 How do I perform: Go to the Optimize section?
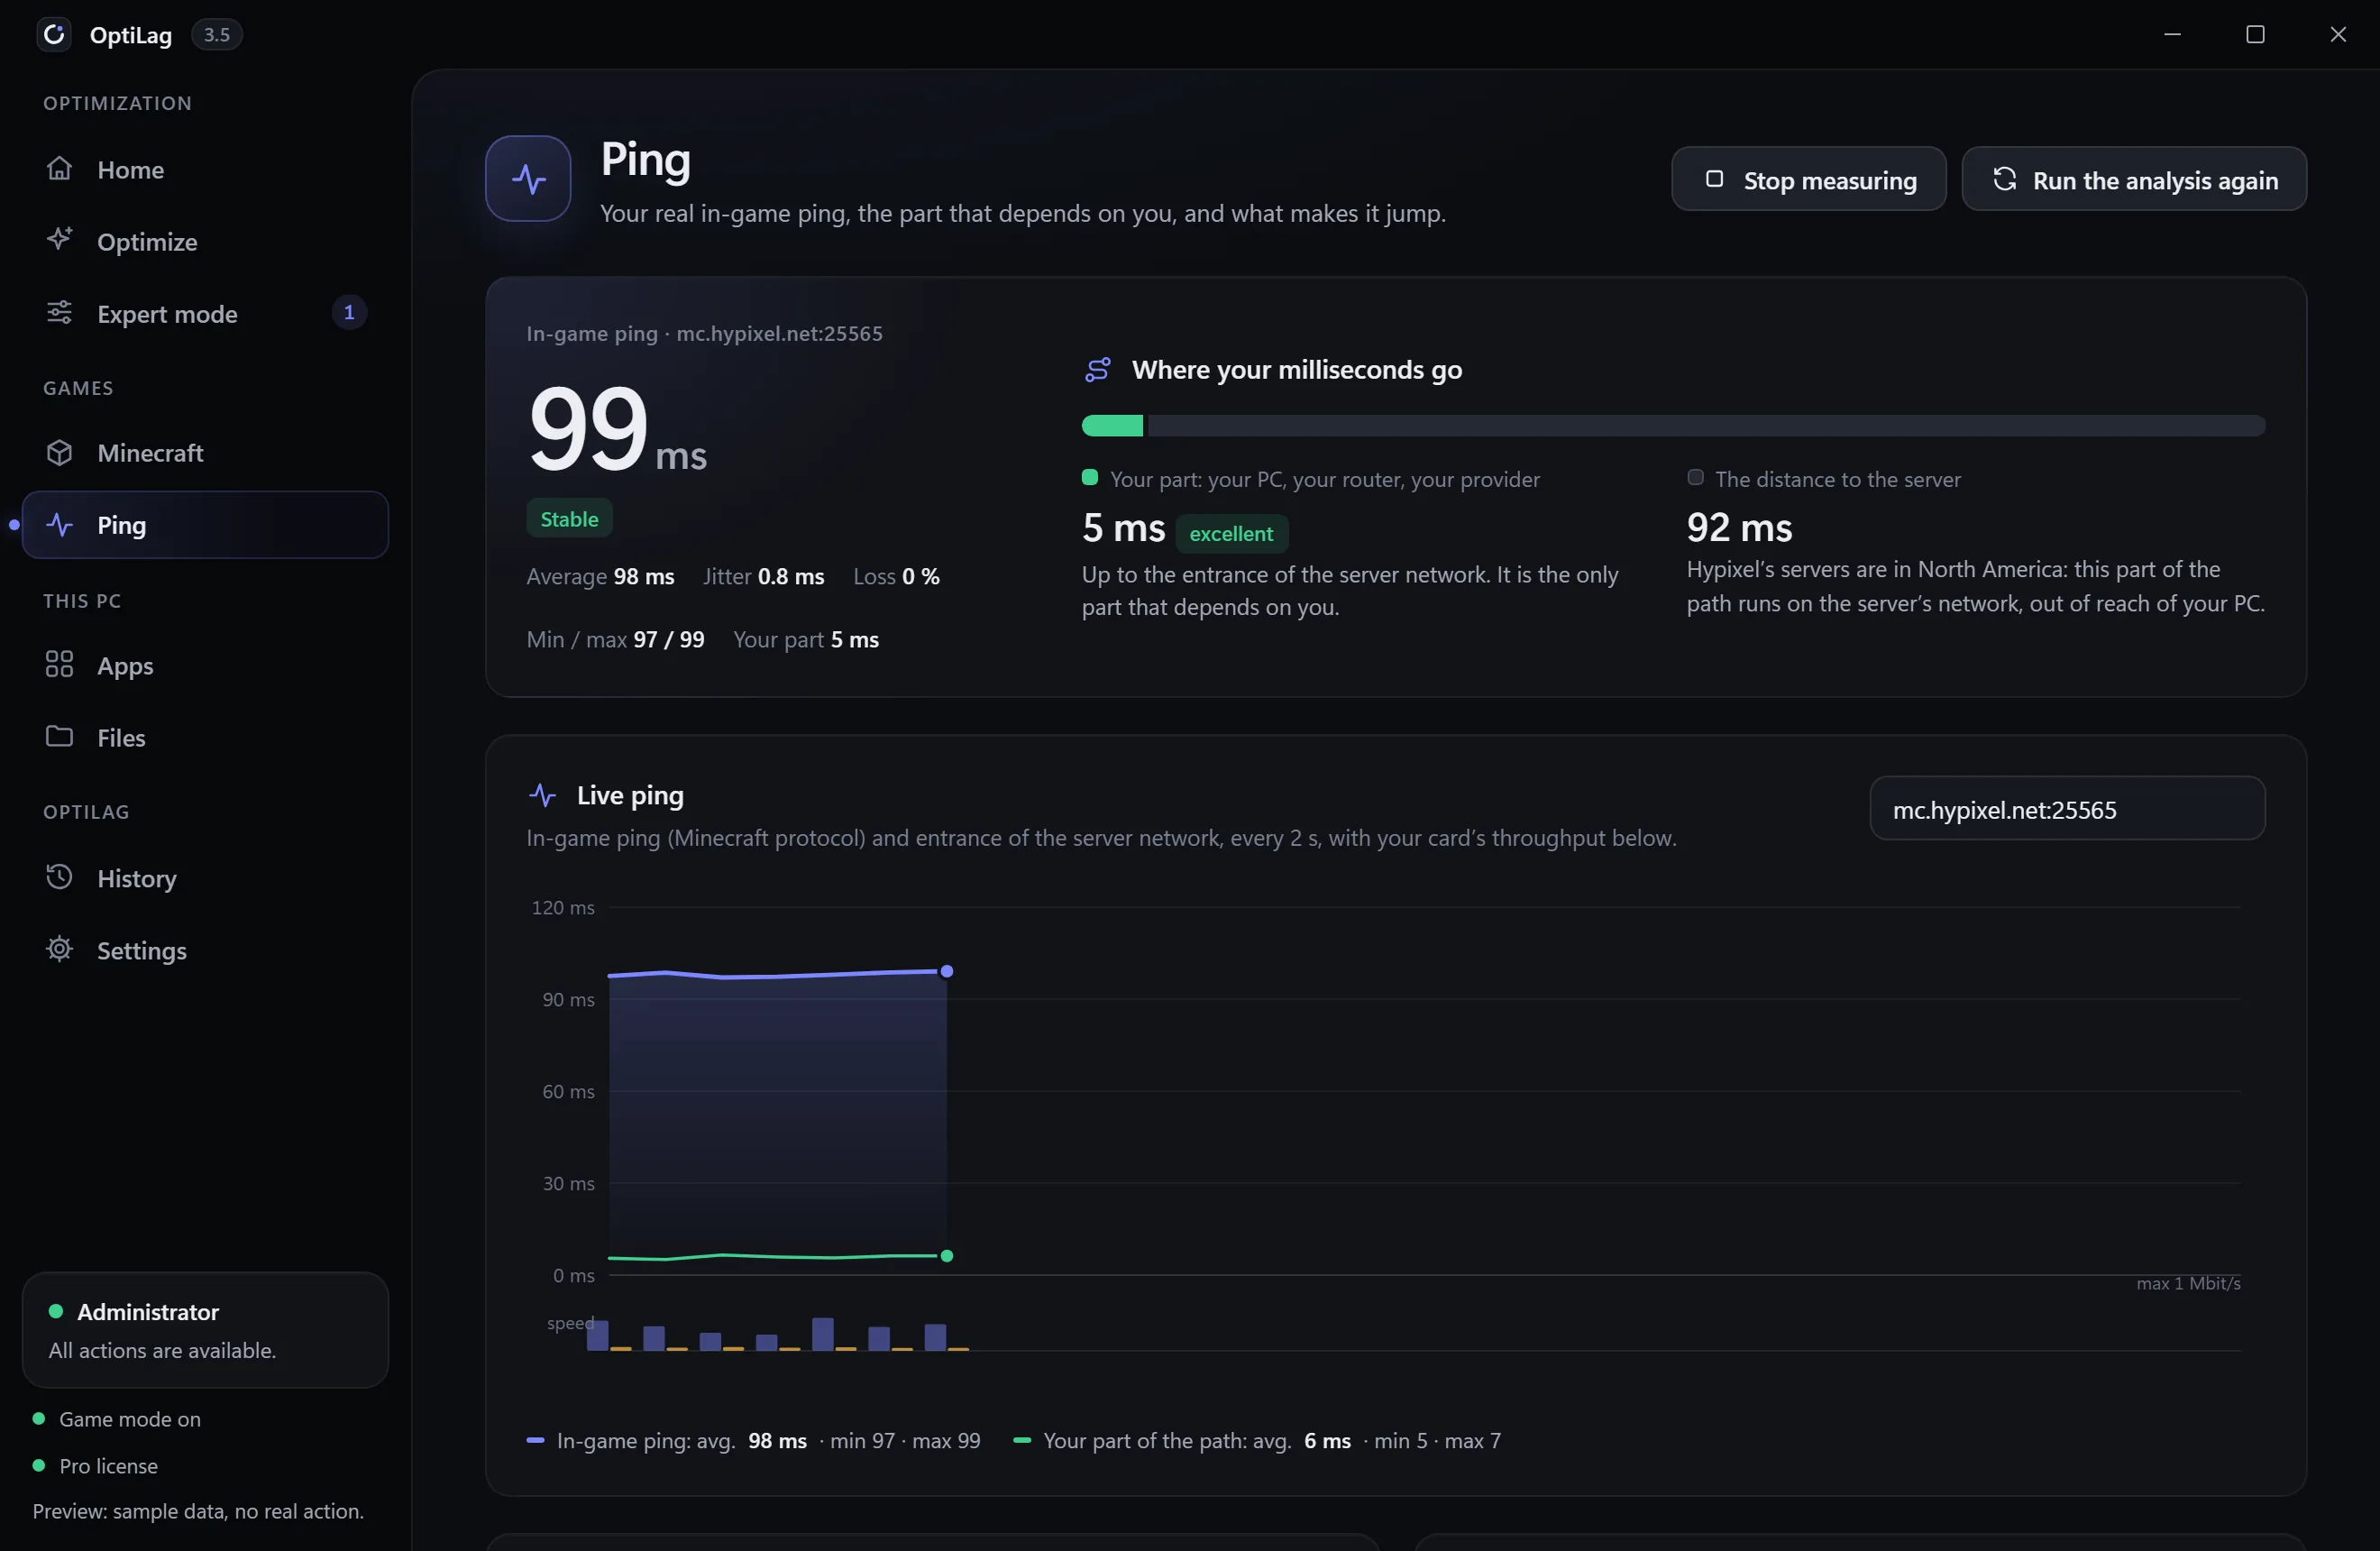point(205,241)
